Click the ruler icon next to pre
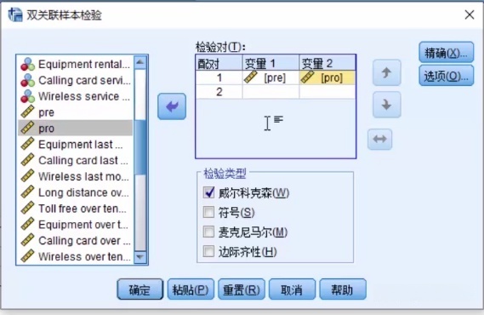Screen dimensions: 484x315 [27, 112]
